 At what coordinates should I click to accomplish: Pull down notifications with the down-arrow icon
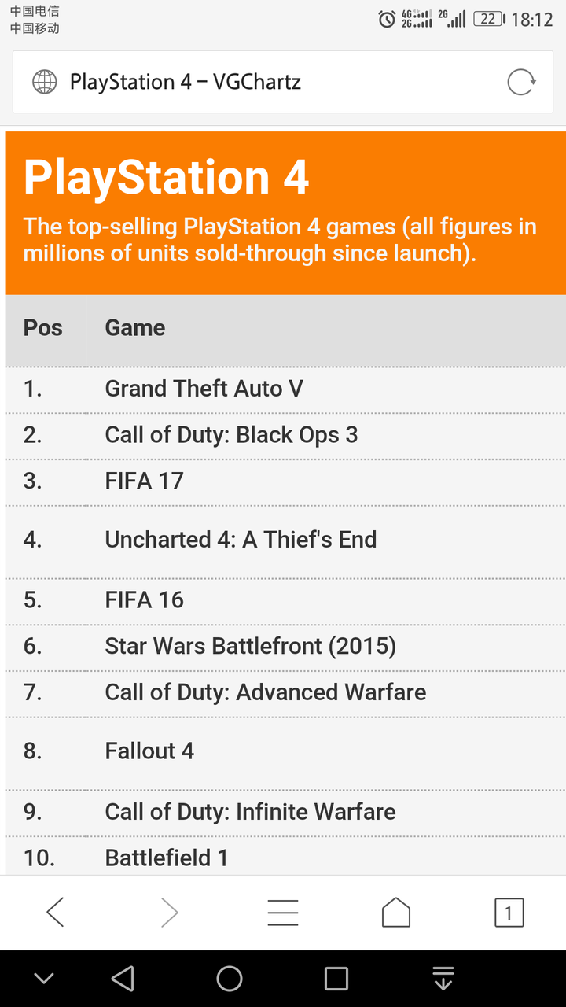click(x=443, y=979)
